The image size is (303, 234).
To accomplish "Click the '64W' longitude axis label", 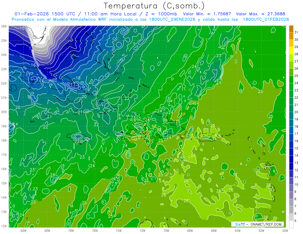I will point(238,230).
